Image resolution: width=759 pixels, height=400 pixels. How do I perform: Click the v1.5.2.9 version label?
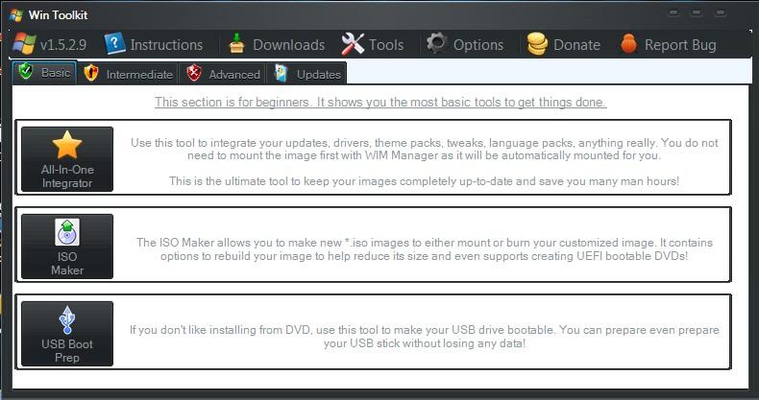(63, 45)
